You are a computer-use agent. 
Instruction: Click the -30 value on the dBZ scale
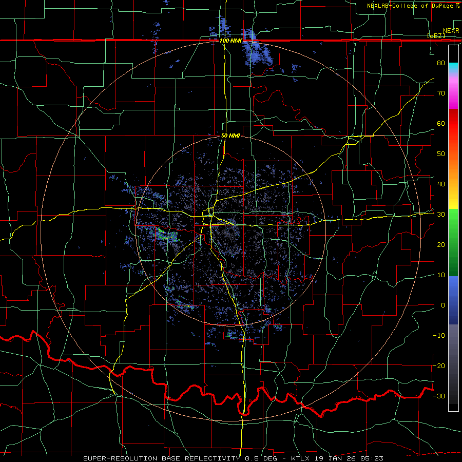pos(439,396)
